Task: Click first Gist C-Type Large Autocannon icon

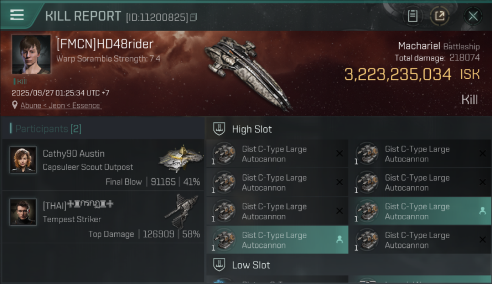Action: point(224,154)
